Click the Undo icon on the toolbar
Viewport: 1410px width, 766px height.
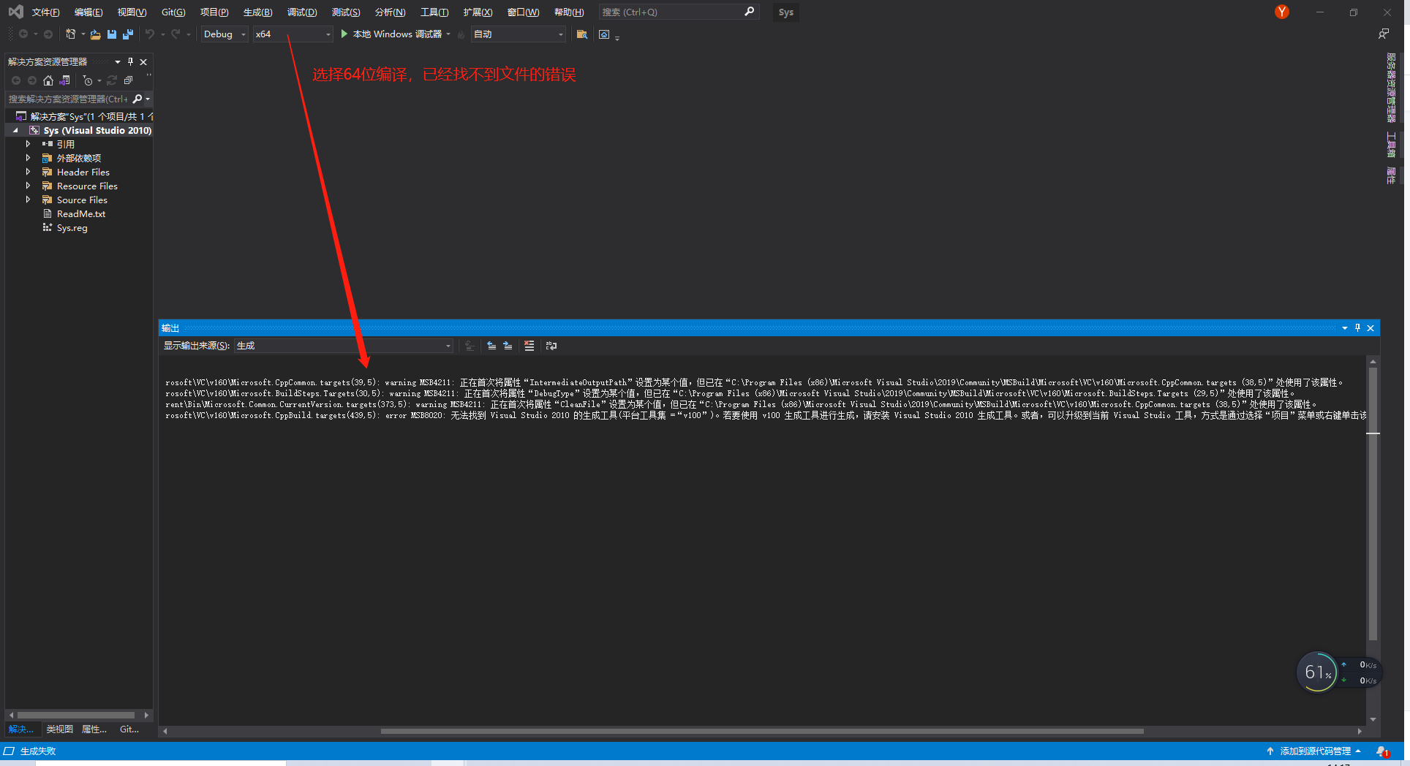click(x=148, y=34)
